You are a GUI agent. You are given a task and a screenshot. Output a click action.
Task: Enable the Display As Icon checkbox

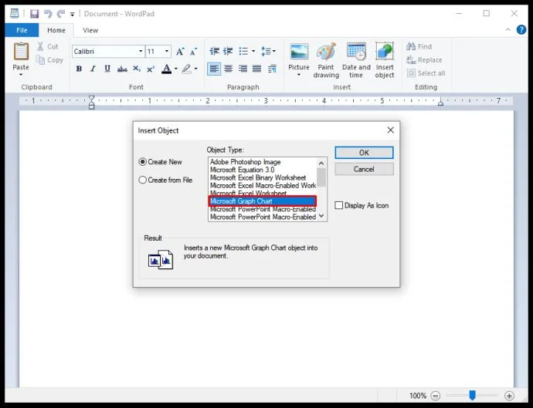[x=338, y=205]
